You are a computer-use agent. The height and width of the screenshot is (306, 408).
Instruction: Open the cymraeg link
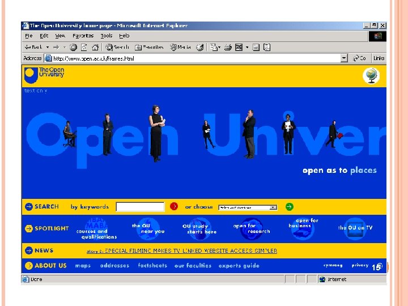click(333, 265)
